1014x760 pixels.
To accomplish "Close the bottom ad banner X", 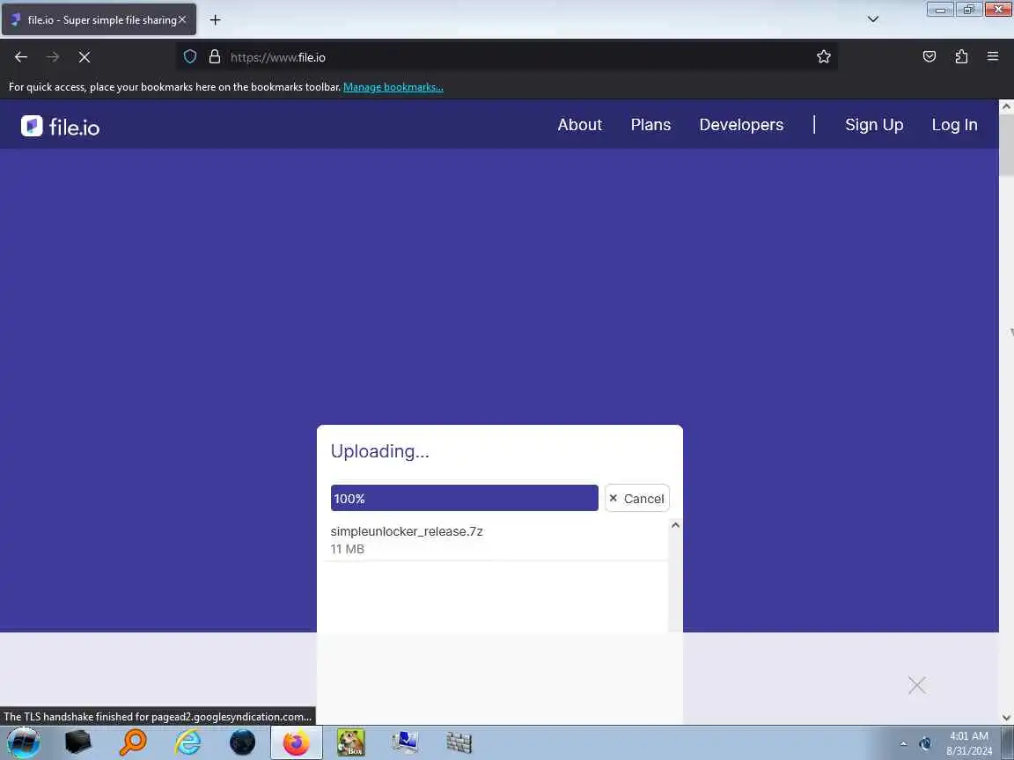I will pos(917,685).
